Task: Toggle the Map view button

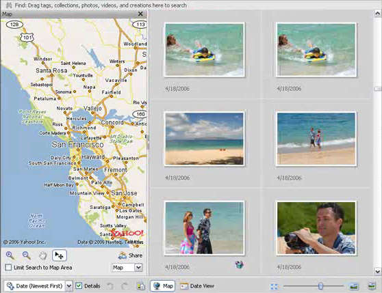Action: [x=162, y=286]
